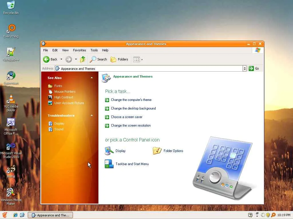
Task: Click the help question mark tray icon
Action: 250,215
